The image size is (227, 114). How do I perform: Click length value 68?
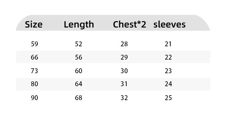click(x=79, y=98)
